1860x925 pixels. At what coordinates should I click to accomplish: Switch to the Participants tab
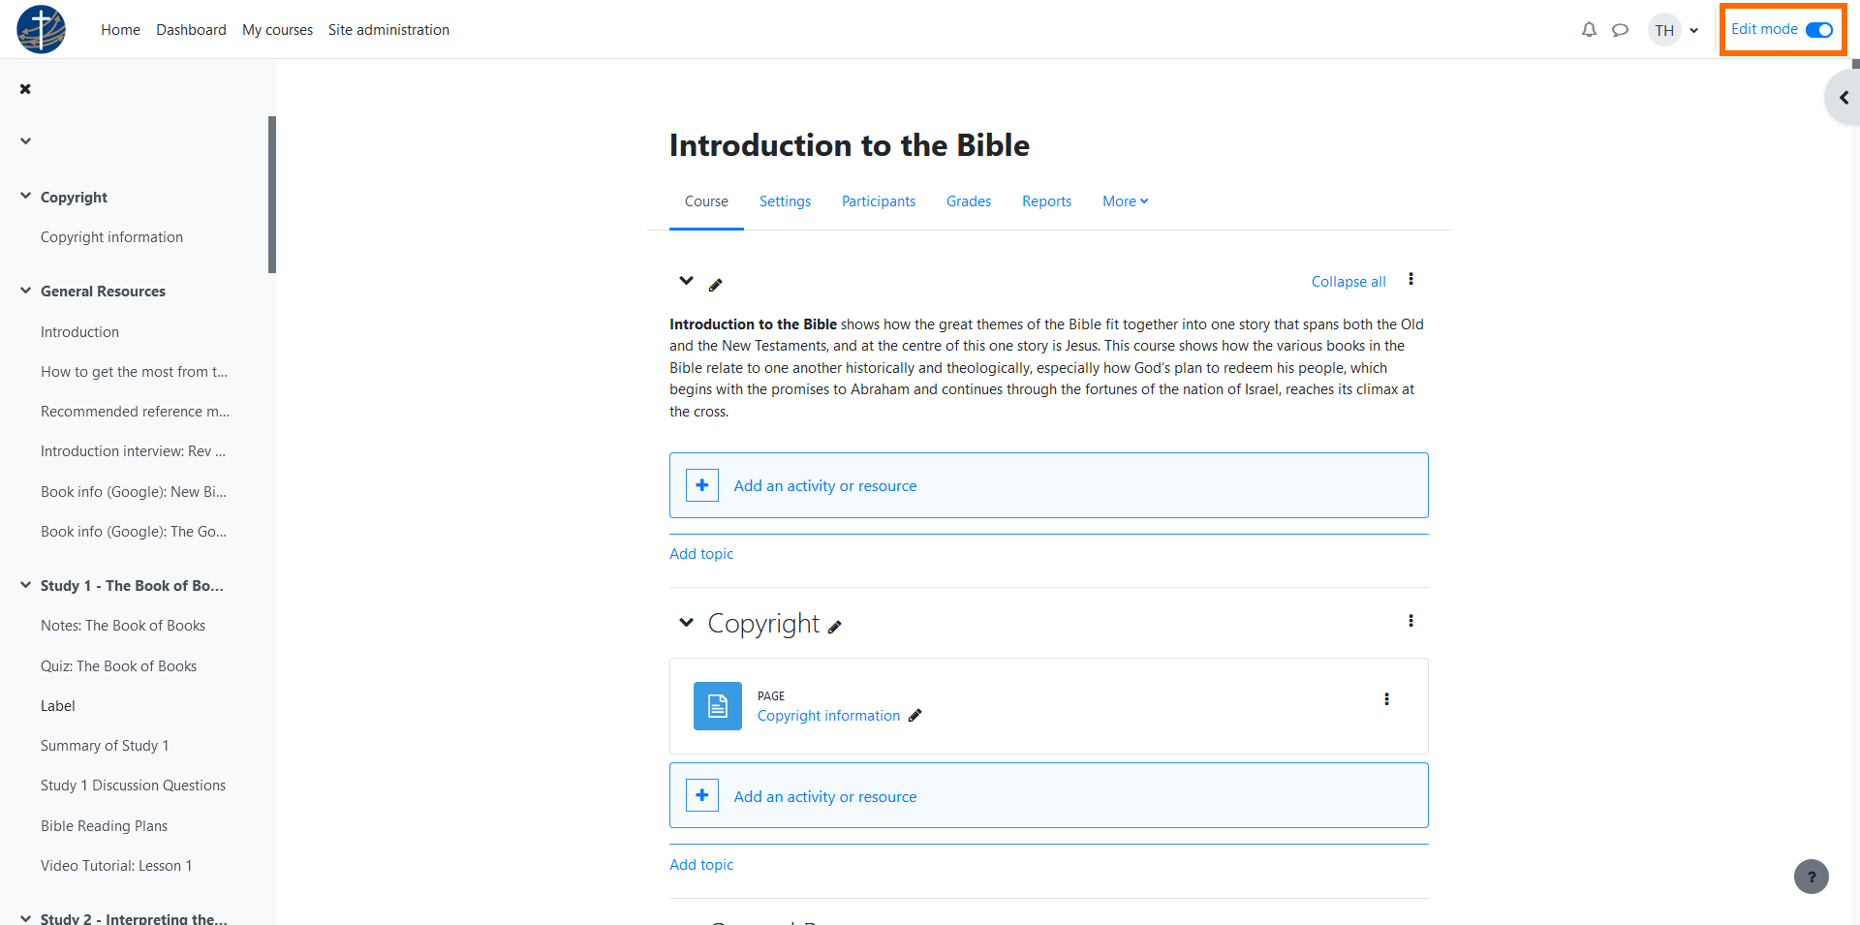tap(879, 201)
